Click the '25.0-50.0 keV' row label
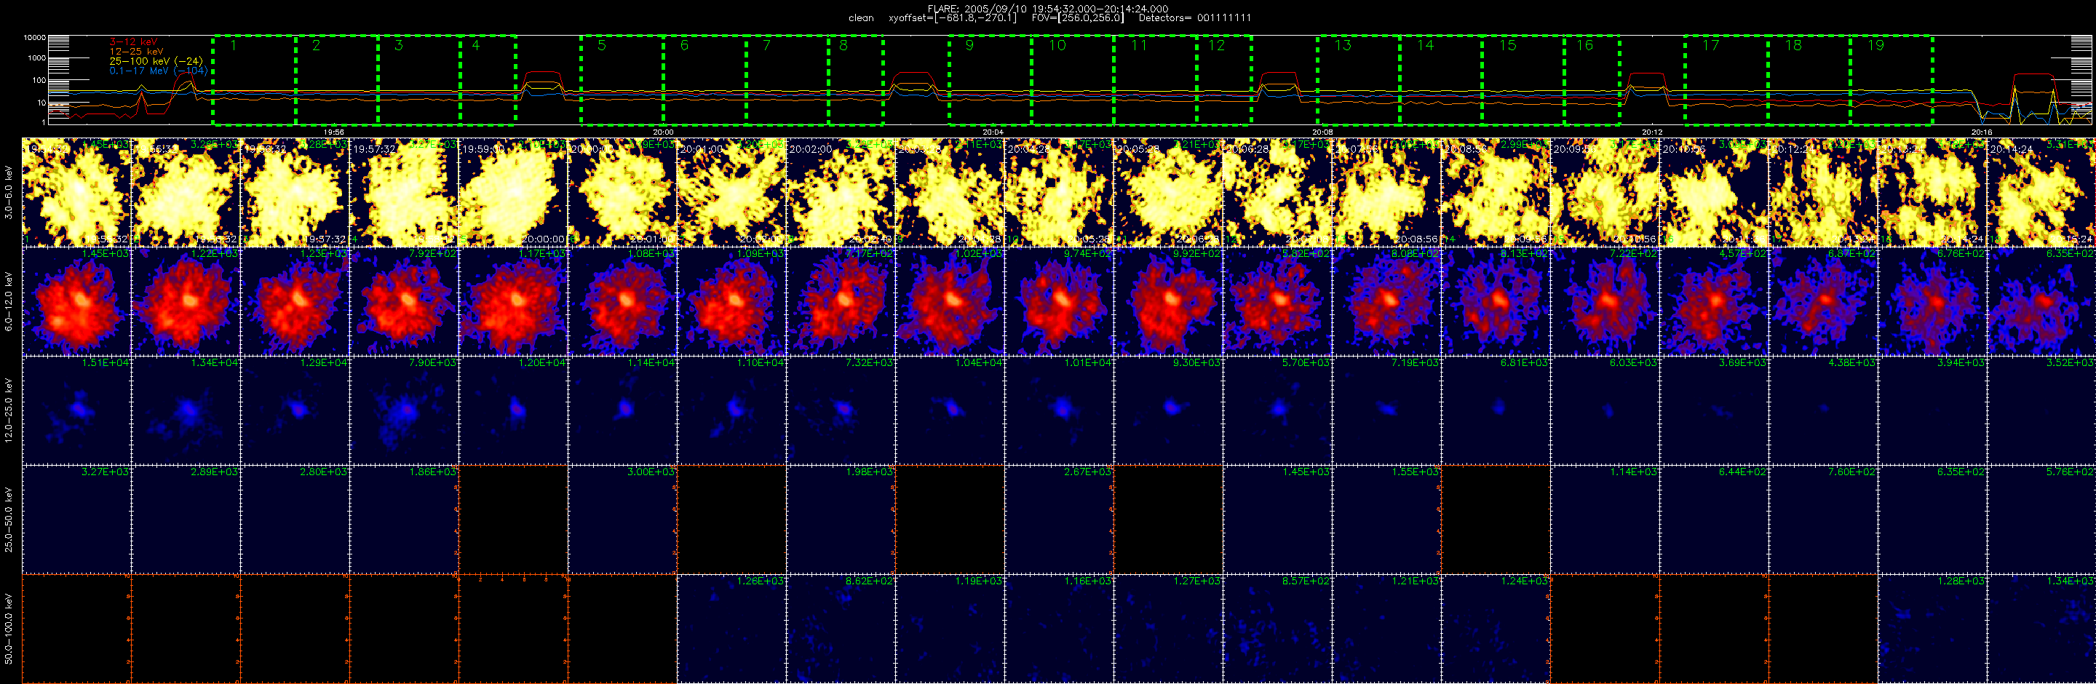This screenshot has height=684, width=2096. click(x=9, y=520)
